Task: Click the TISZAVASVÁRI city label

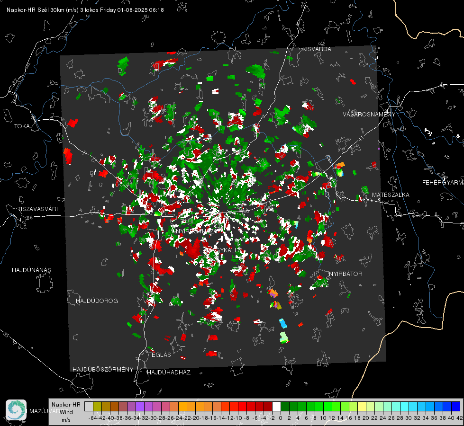Action: (x=37, y=209)
